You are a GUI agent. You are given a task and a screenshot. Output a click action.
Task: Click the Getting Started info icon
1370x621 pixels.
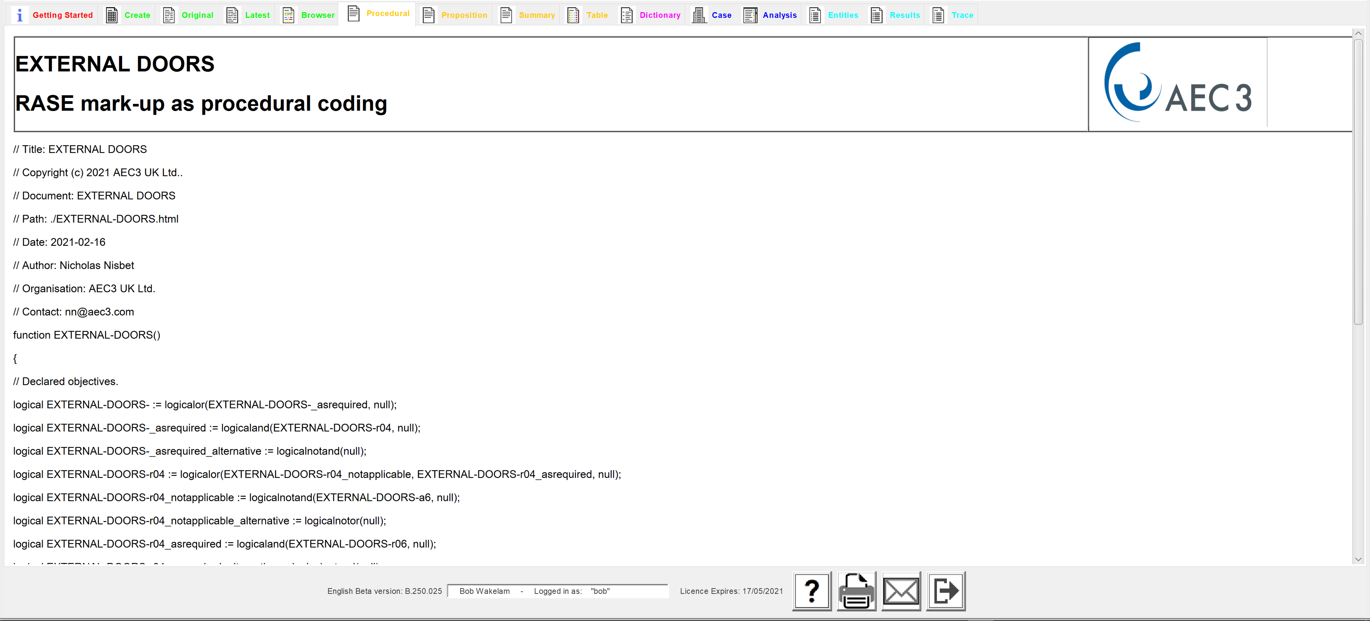click(x=20, y=15)
